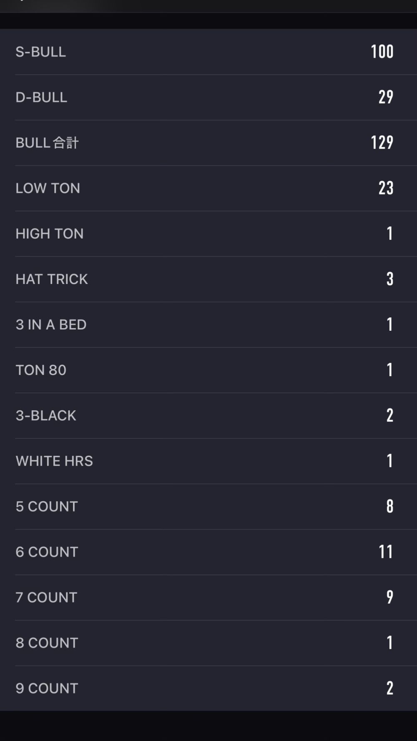Click the D-BULL value 29

(x=386, y=97)
